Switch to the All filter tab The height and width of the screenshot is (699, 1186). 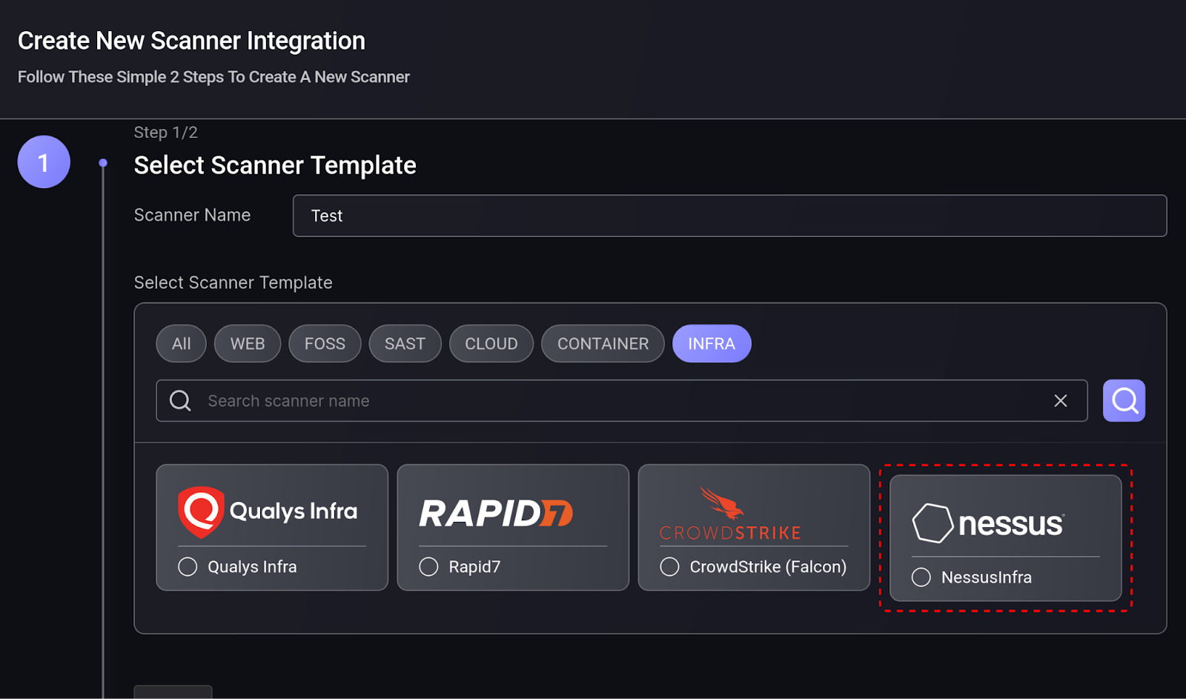click(181, 344)
